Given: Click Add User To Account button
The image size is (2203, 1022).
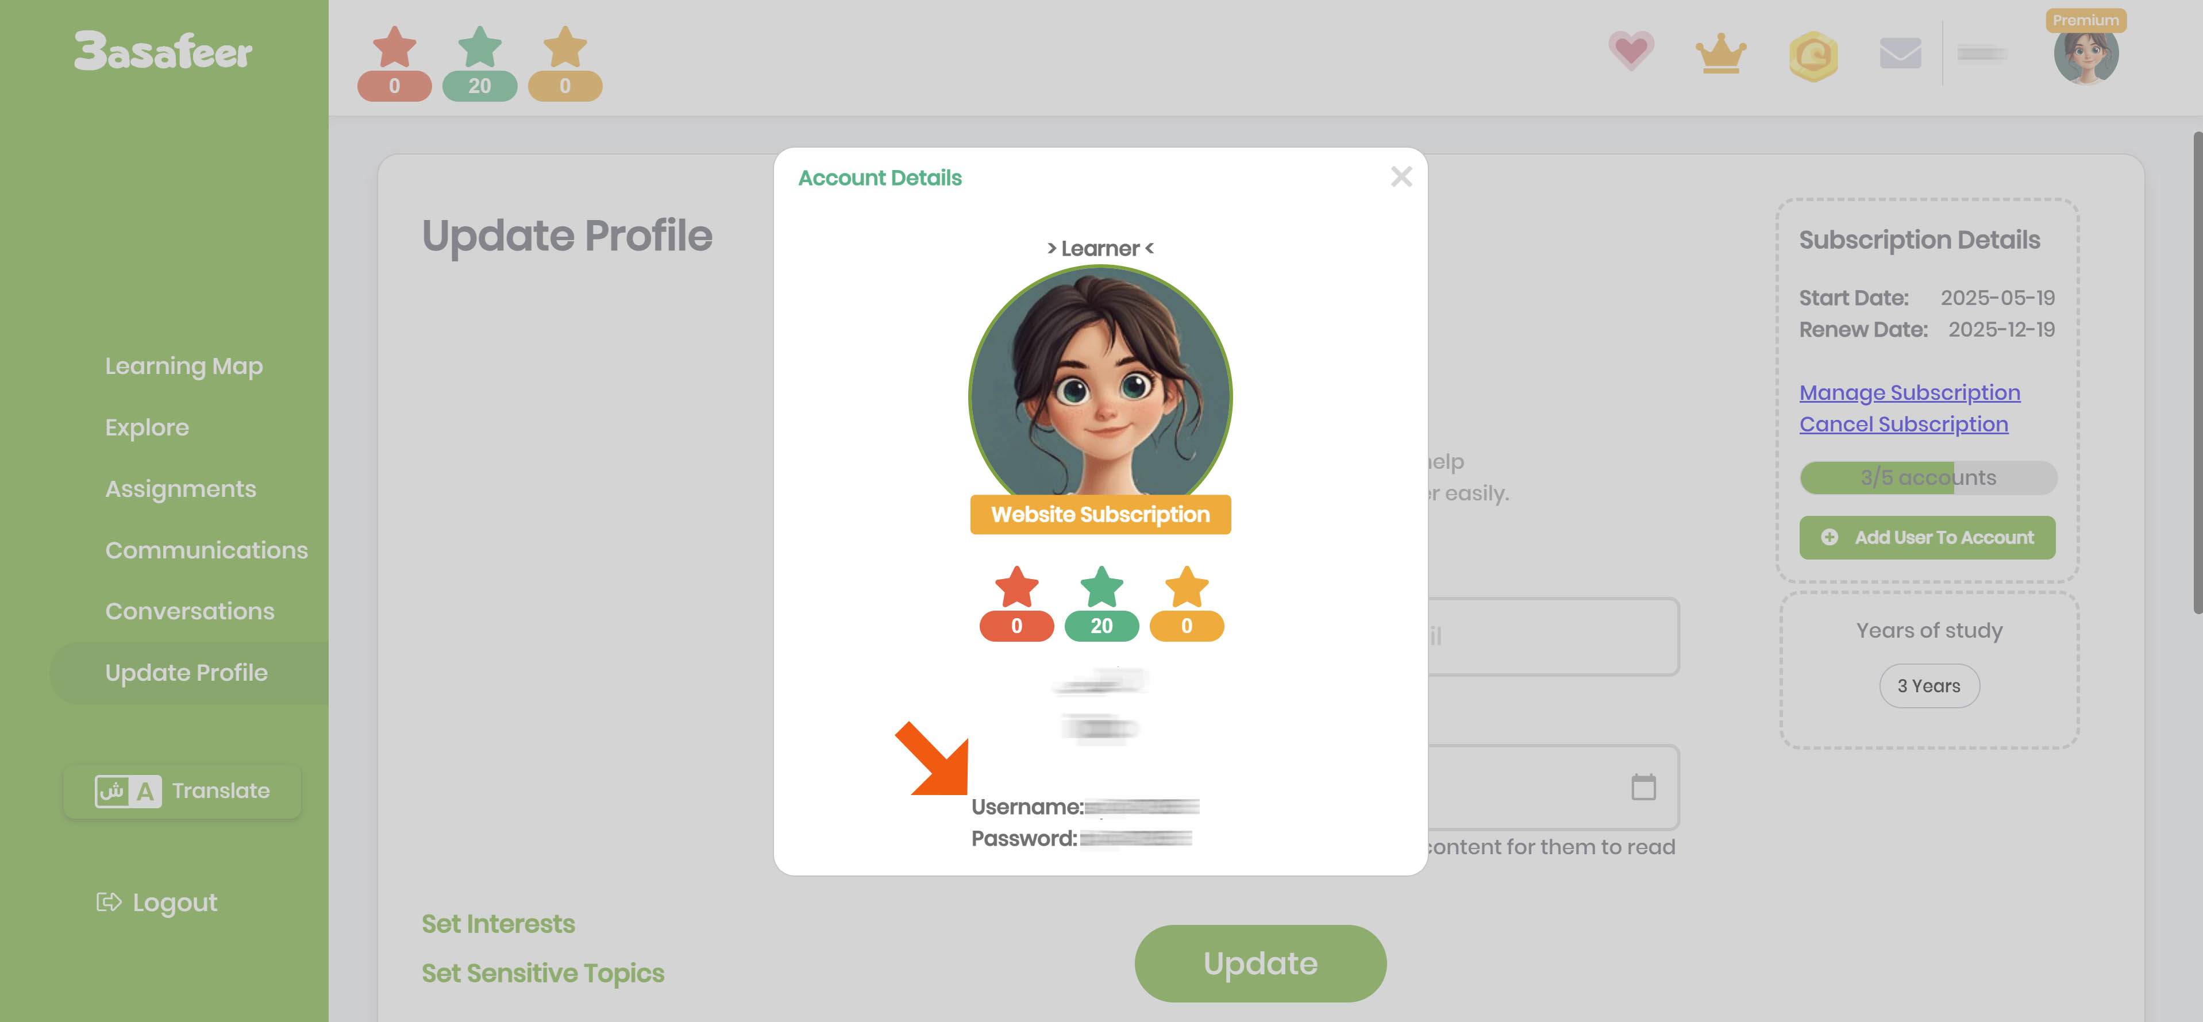Looking at the screenshot, I should [x=1927, y=538].
